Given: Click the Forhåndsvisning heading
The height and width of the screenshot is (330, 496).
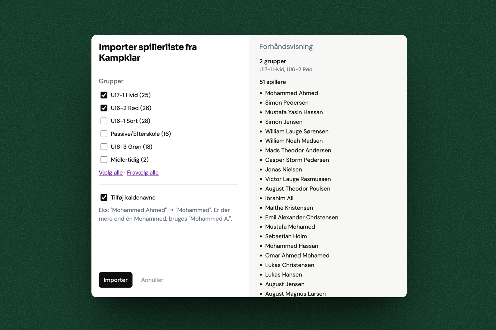Looking at the screenshot, I should 286,47.
